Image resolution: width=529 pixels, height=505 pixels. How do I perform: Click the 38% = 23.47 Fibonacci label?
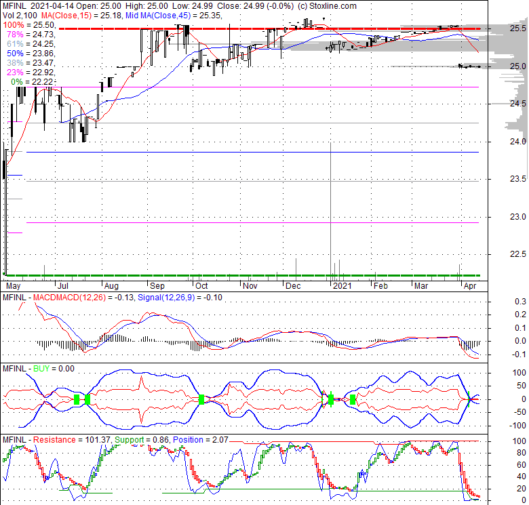pyautogui.click(x=31, y=63)
